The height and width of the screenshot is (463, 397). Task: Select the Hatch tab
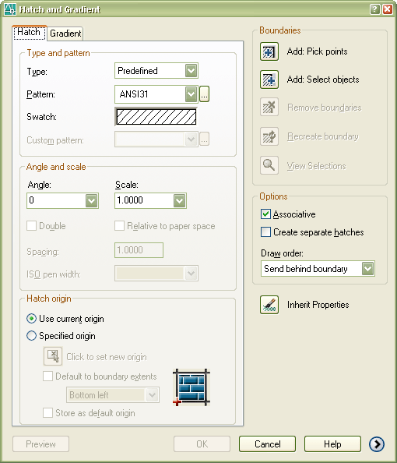click(x=29, y=32)
